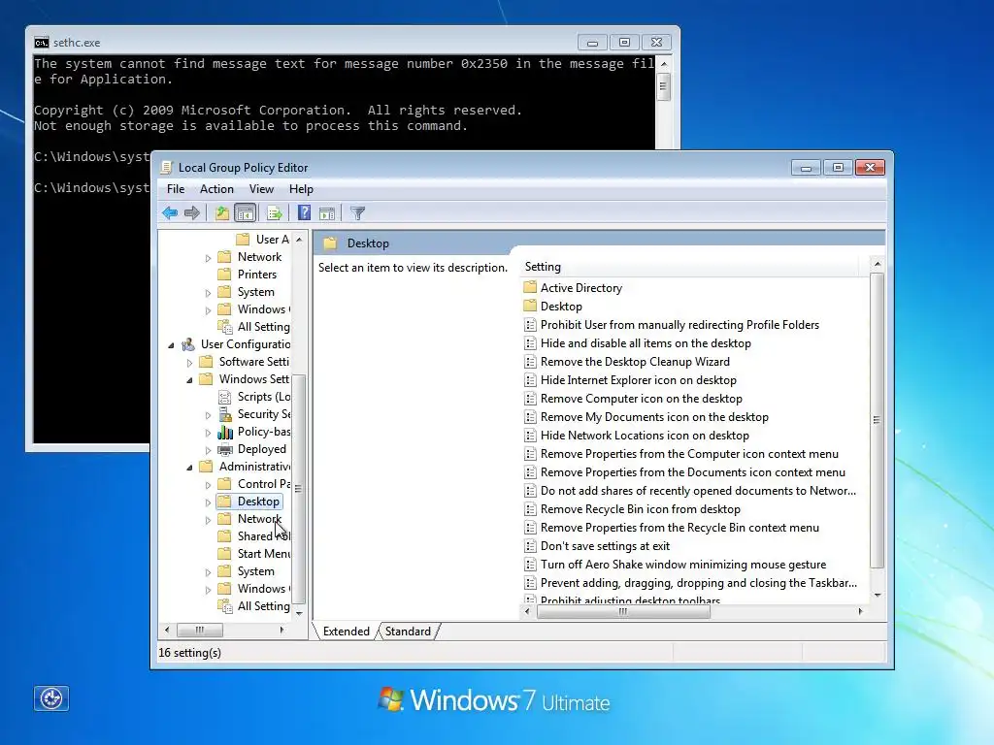994x745 pixels.
Task: Switch to the Standard tab
Action: (408, 631)
